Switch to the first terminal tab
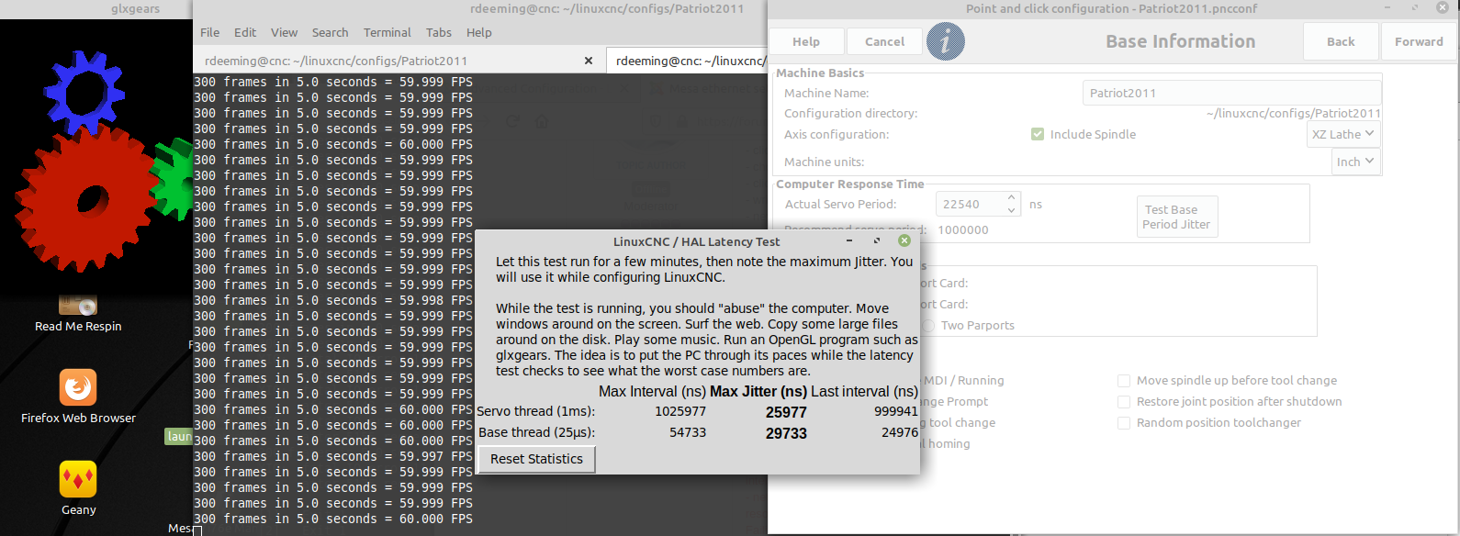Screen dimensions: 1460x536 click(399, 61)
